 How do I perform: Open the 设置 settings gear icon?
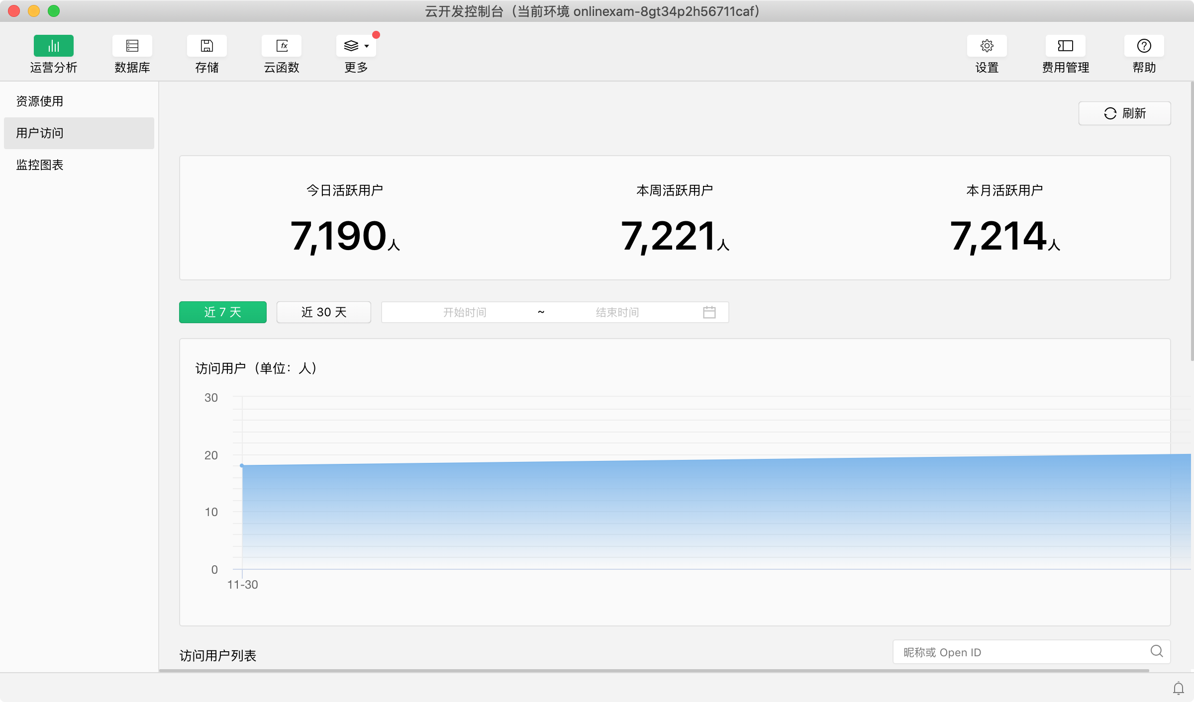(987, 46)
